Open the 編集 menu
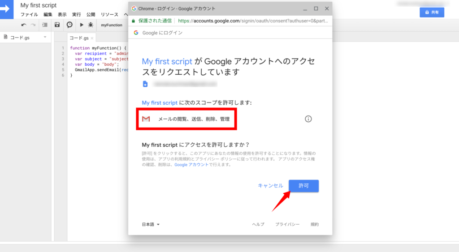 pyautogui.click(x=48, y=15)
